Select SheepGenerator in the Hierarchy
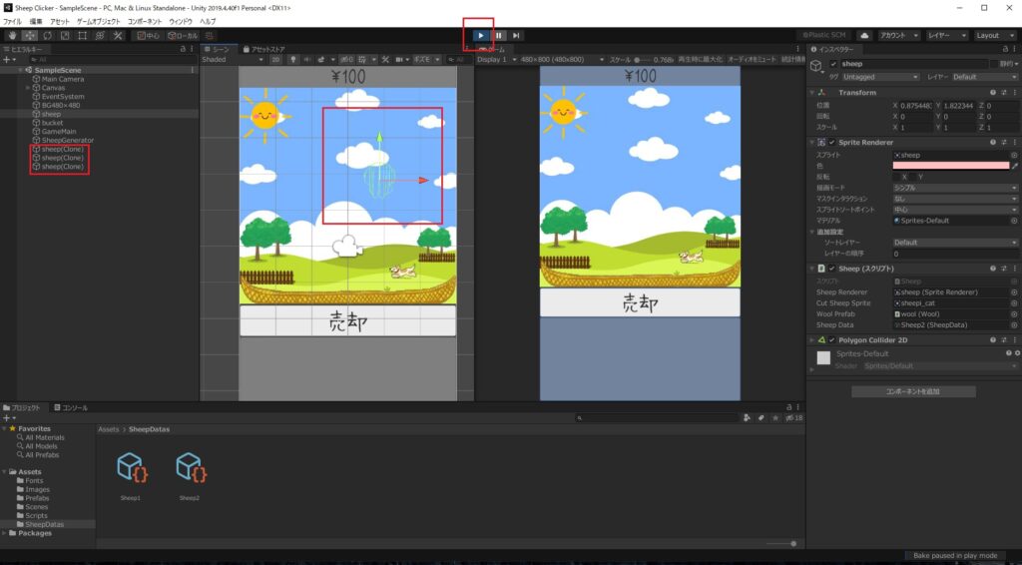1022x565 pixels. pyautogui.click(x=68, y=140)
